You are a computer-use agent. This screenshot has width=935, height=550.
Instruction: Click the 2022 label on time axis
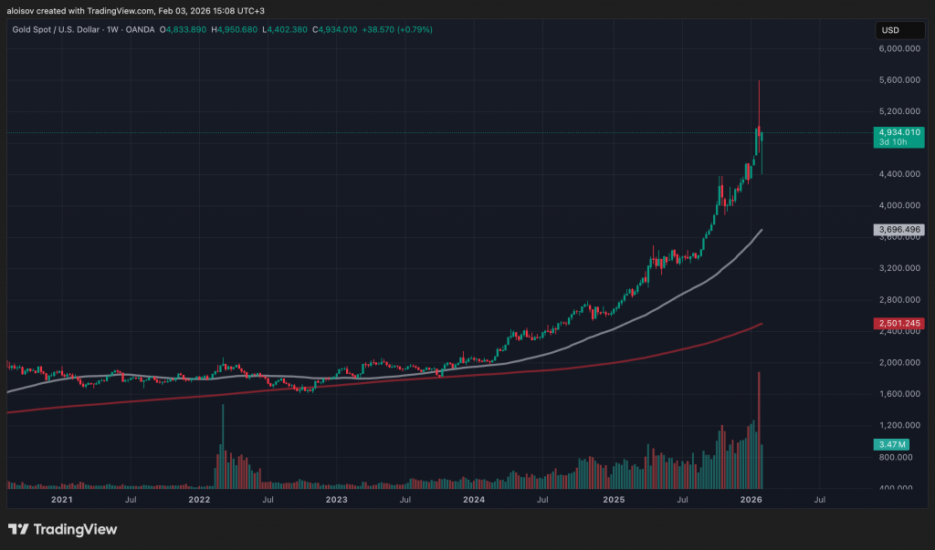[x=199, y=500]
